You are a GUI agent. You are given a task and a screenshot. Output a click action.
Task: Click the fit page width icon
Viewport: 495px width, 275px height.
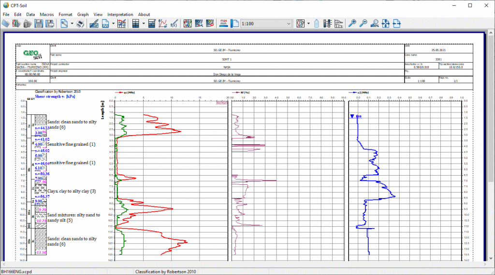(397, 23)
